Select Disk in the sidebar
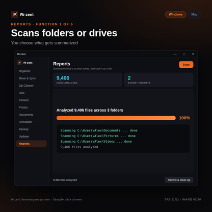This screenshot has height=212, width=212. [21, 93]
